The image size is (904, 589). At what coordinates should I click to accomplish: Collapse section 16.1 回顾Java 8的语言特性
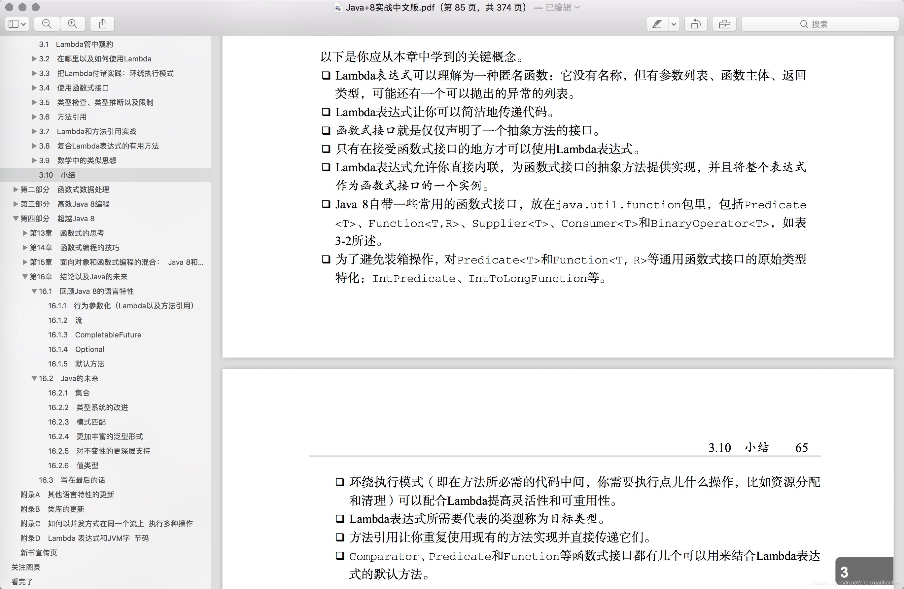[34, 291]
